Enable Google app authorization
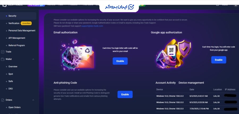The height and width of the screenshot is (114, 239). (x=219, y=60)
